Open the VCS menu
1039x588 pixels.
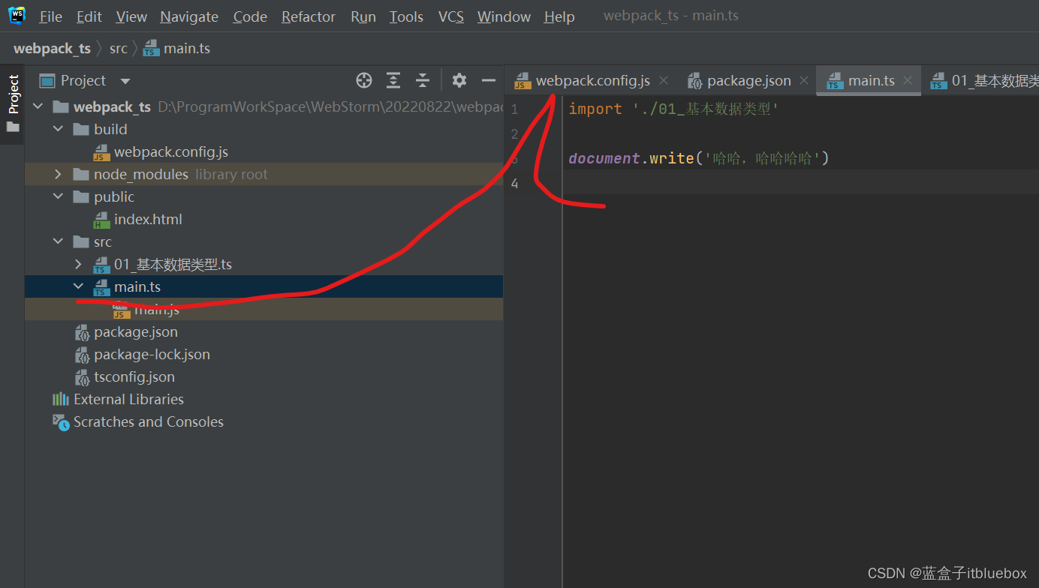click(x=451, y=16)
